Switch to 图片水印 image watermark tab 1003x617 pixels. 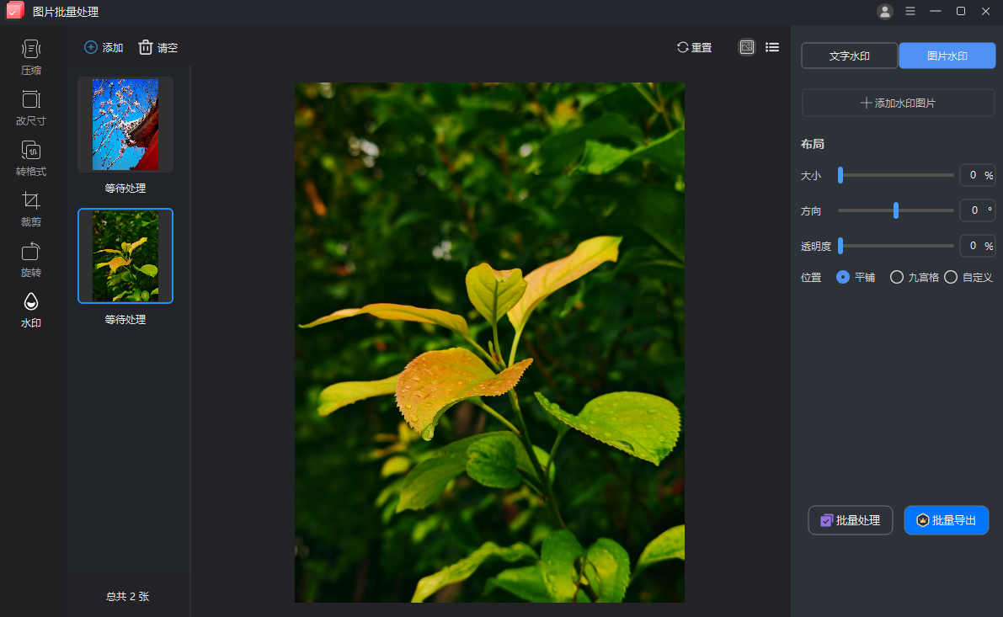point(947,56)
